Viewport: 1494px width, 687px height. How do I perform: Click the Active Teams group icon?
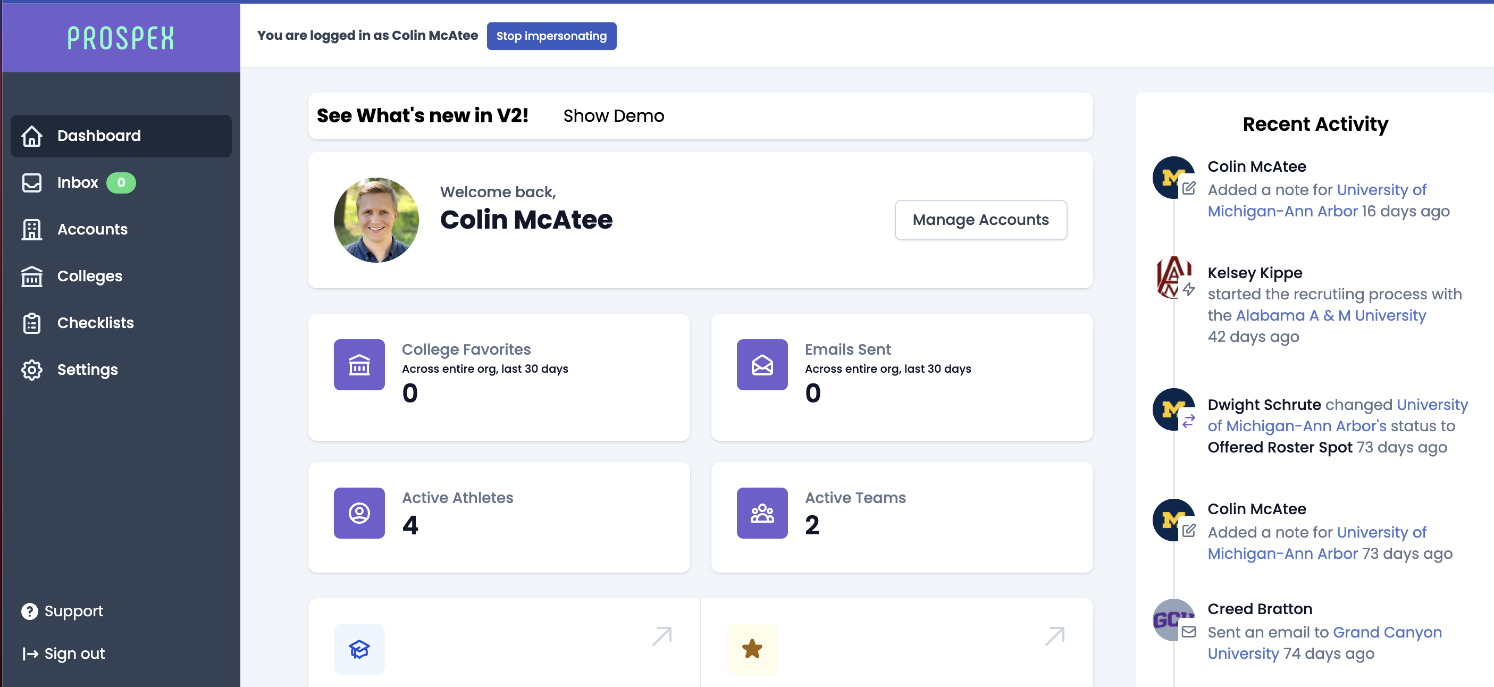pyautogui.click(x=761, y=513)
